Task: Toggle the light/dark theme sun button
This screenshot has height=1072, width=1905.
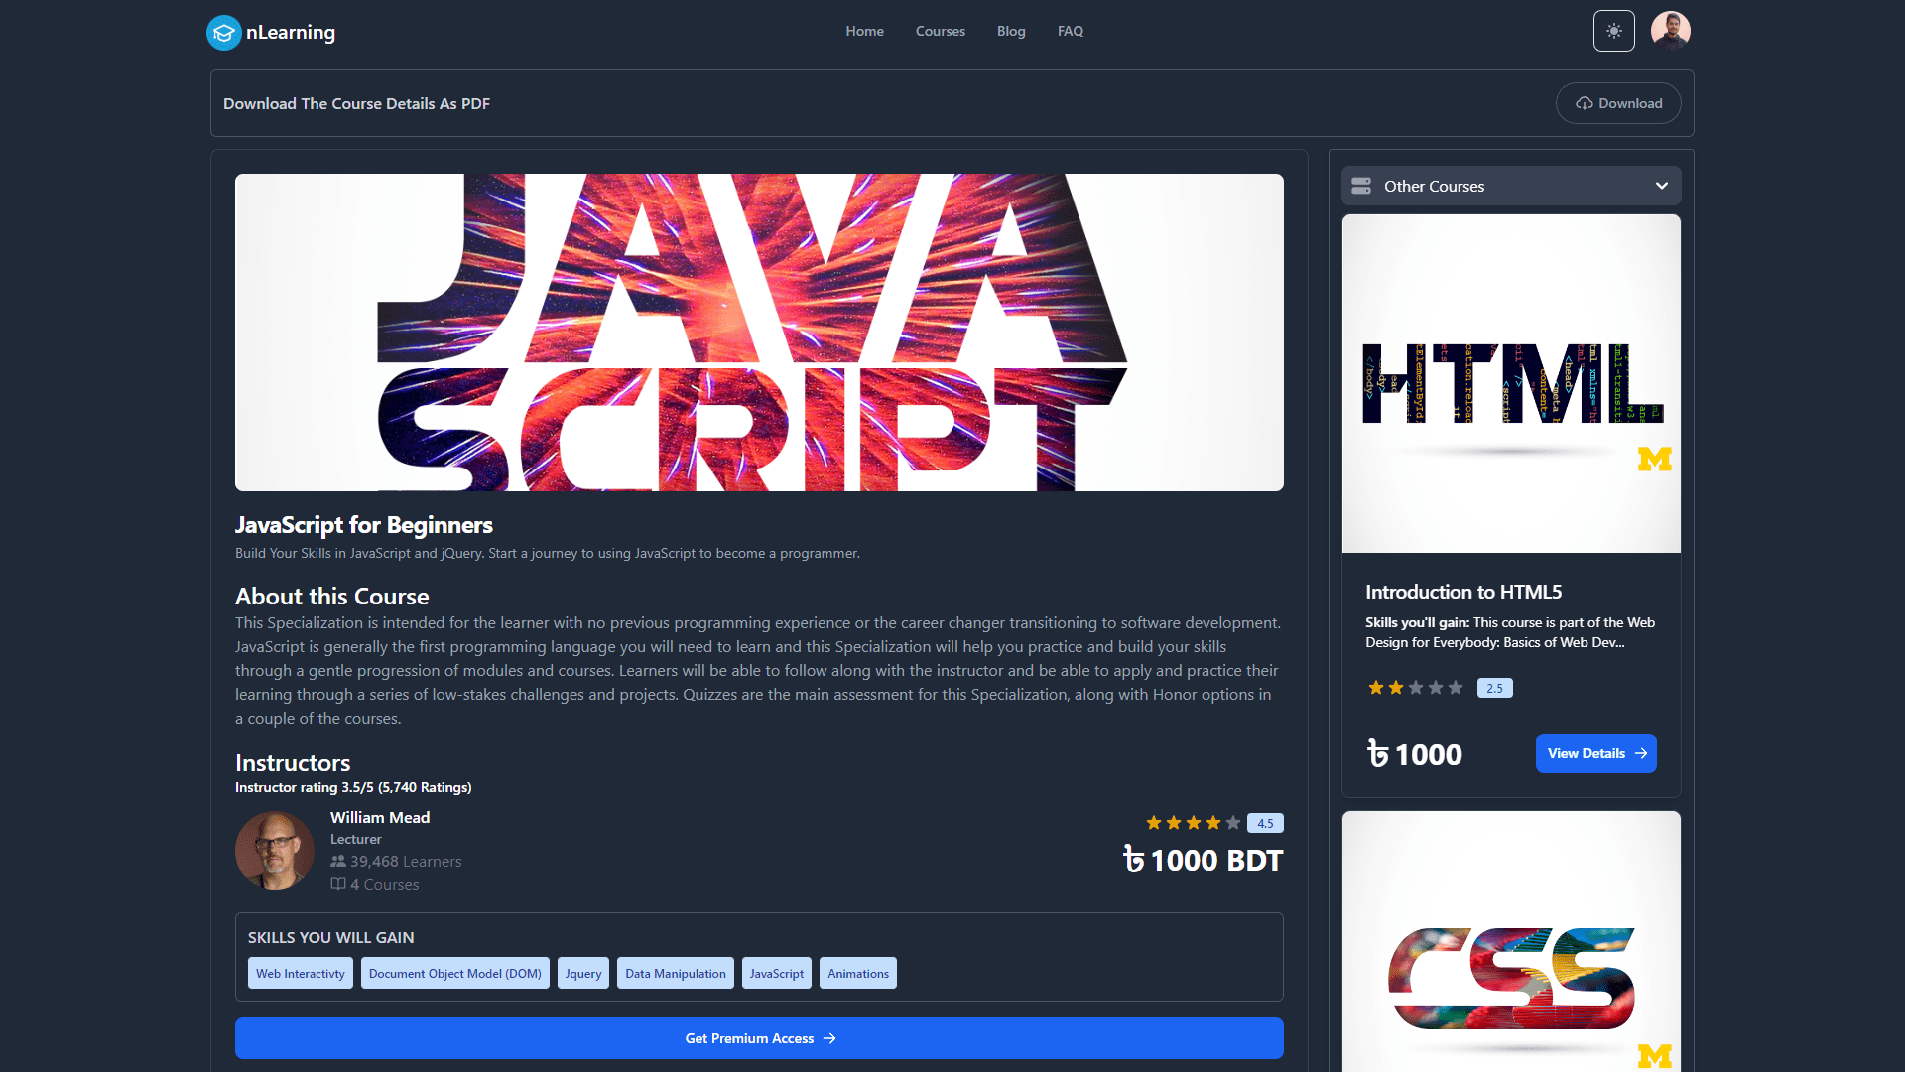Action: 1613,31
